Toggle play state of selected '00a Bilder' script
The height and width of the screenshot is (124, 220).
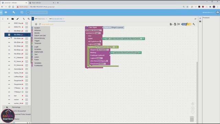(23, 34)
